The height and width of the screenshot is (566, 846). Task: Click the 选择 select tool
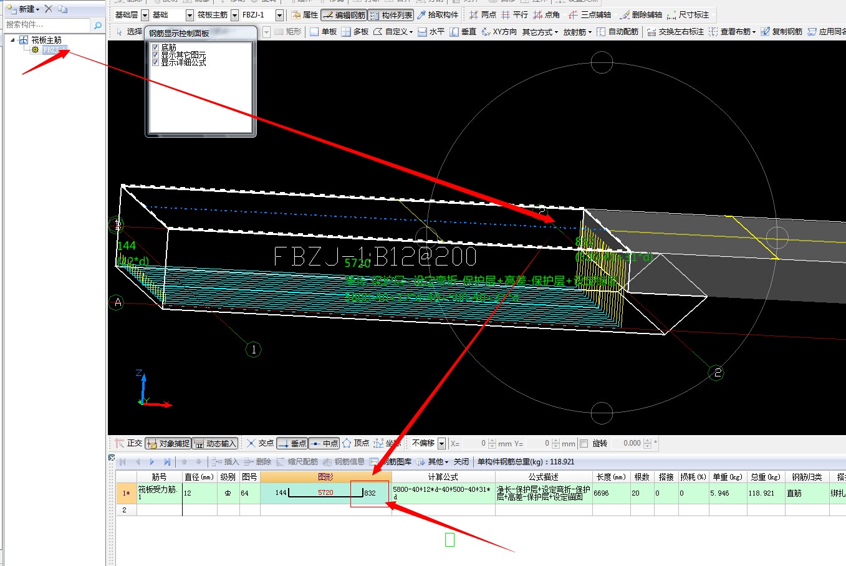click(129, 31)
